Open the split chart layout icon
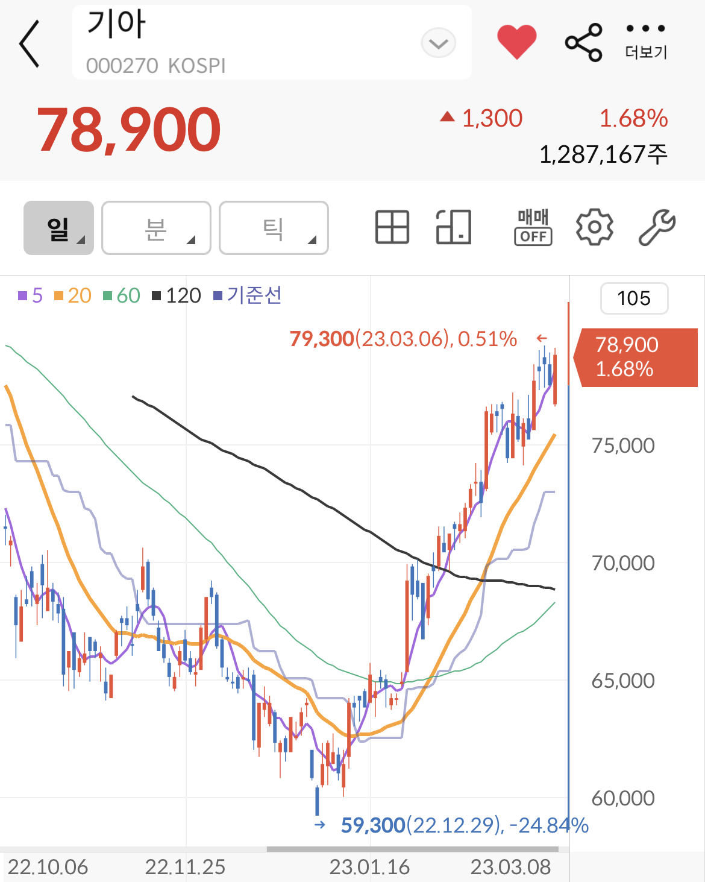Image resolution: width=705 pixels, height=882 pixels. pos(453,227)
